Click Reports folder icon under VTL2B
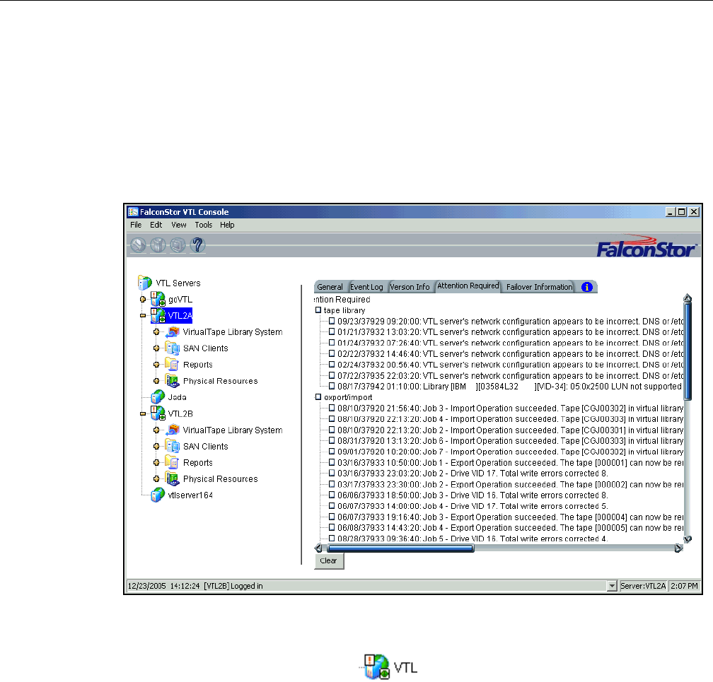The image size is (713, 682). tap(173, 462)
